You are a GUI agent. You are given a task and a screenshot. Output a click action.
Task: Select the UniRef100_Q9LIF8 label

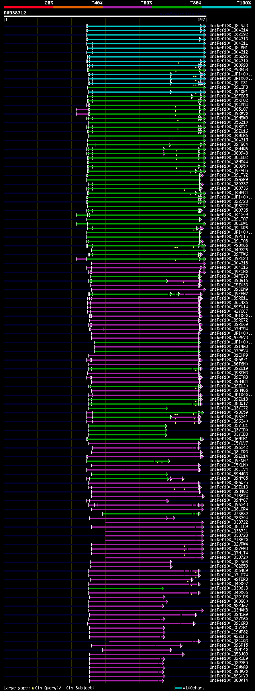click(229, 87)
